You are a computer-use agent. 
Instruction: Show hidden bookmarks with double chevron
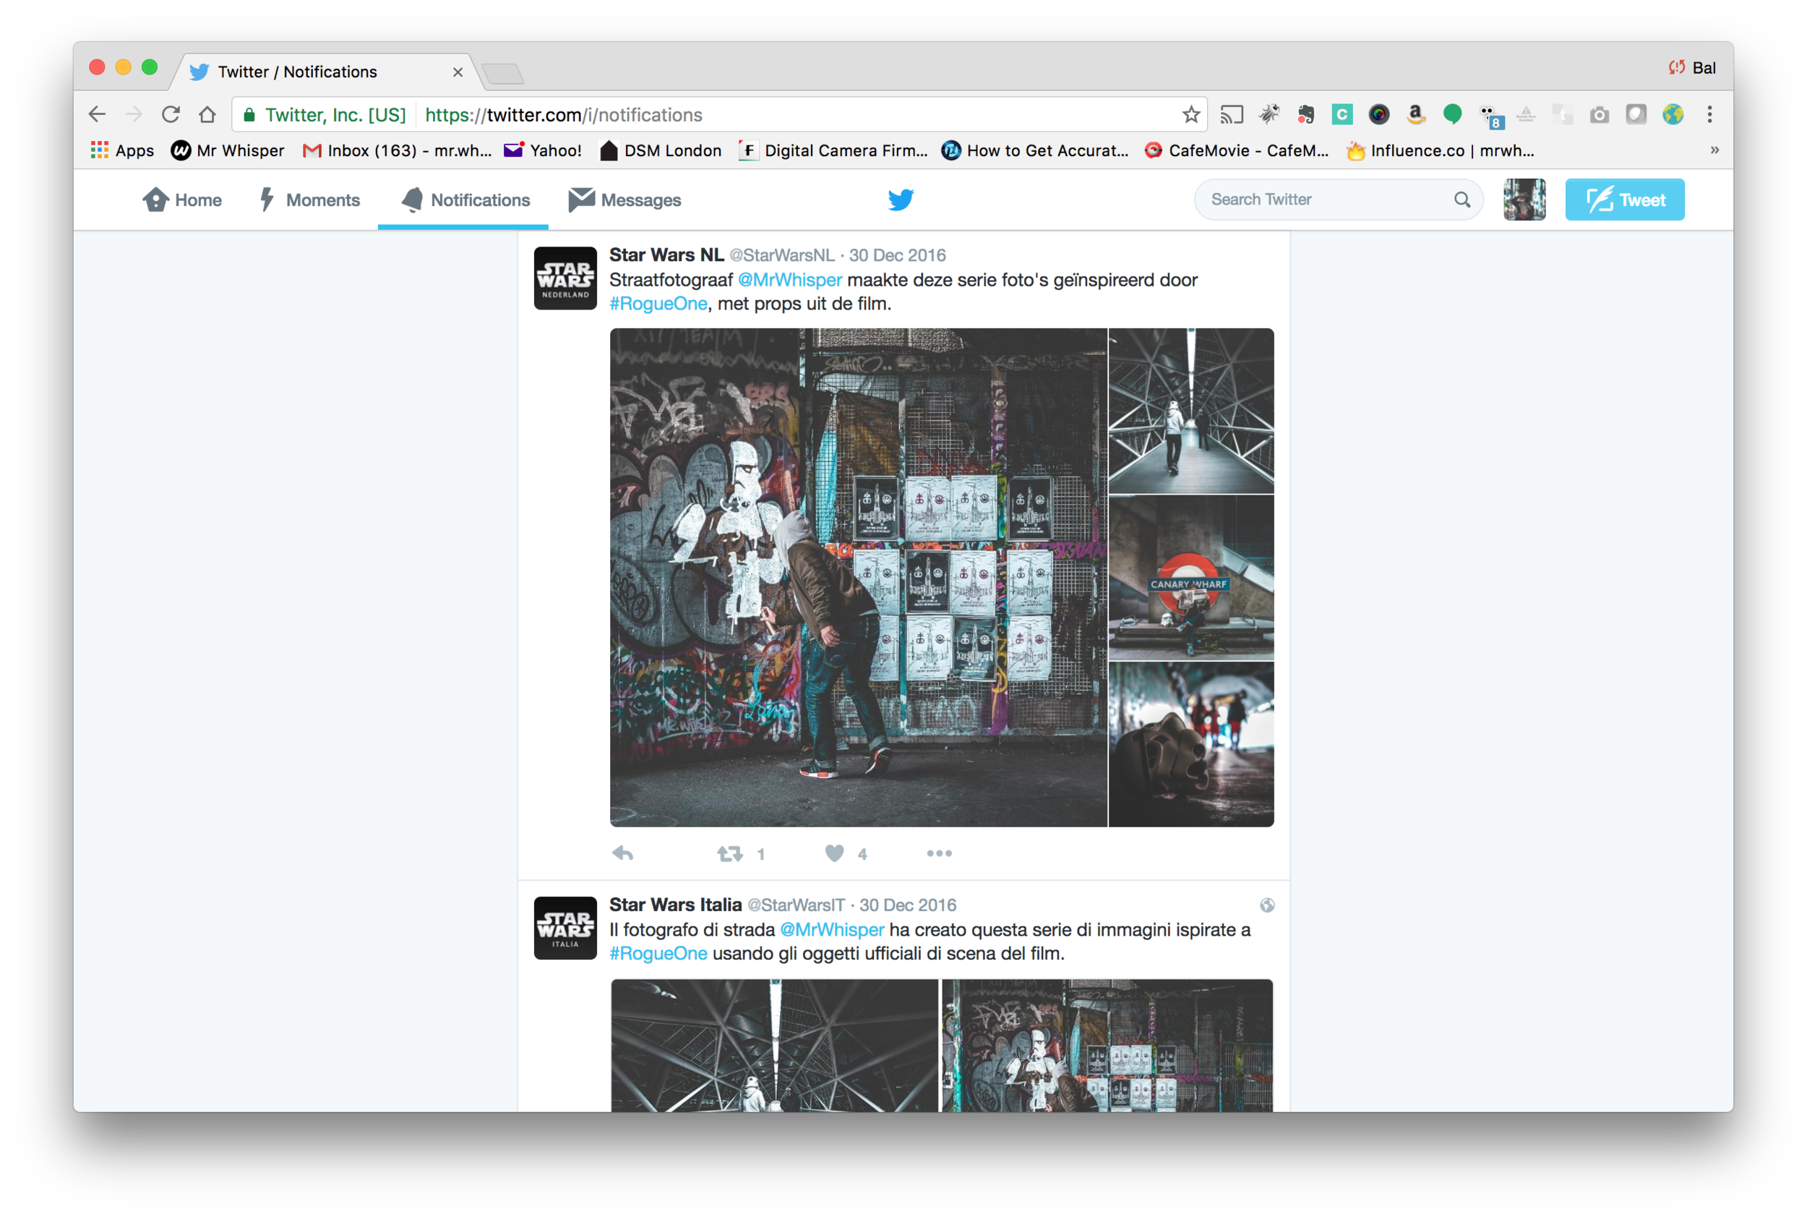[1714, 150]
